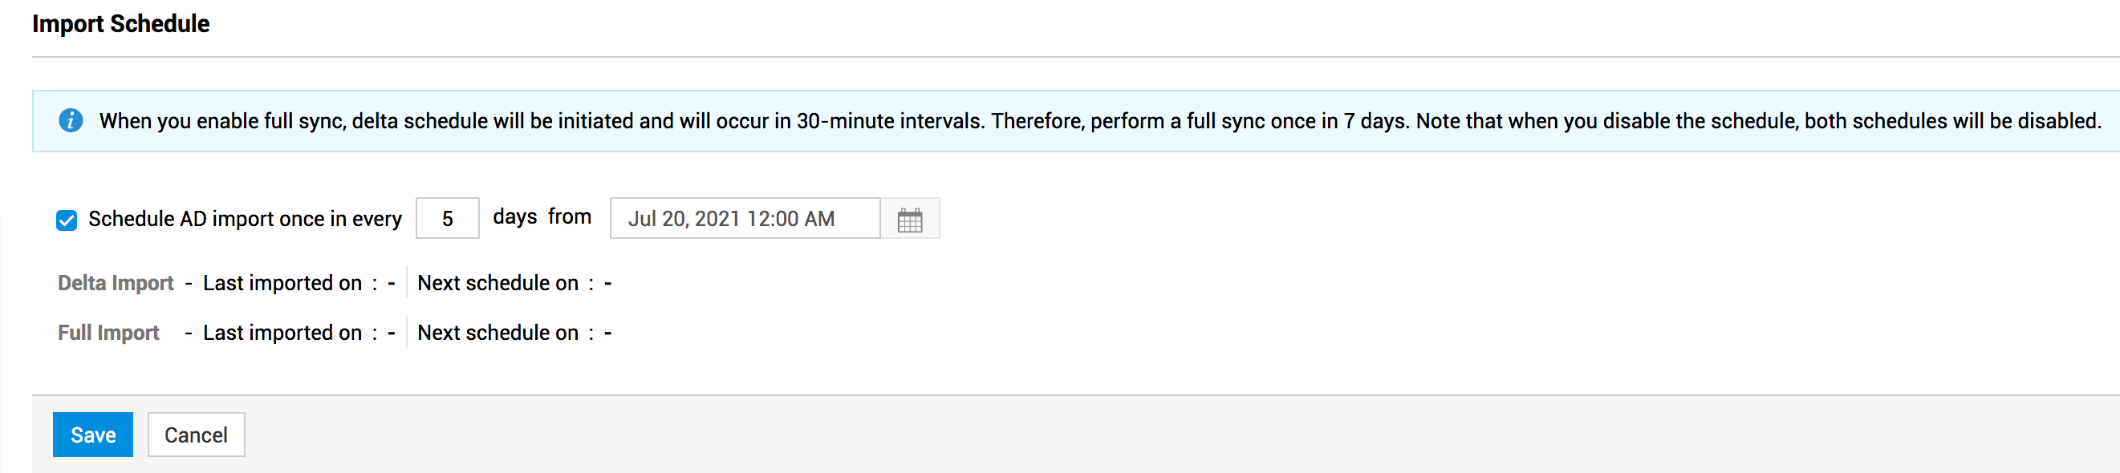Click Full Import's next schedule dash value
The height and width of the screenshot is (473, 2120).
[x=608, y=334]
